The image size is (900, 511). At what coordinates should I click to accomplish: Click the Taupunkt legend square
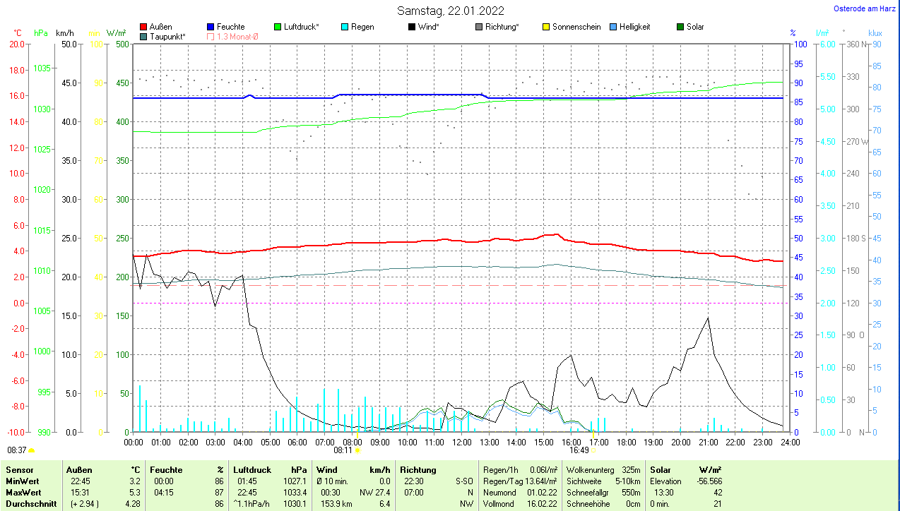point(144,36)
